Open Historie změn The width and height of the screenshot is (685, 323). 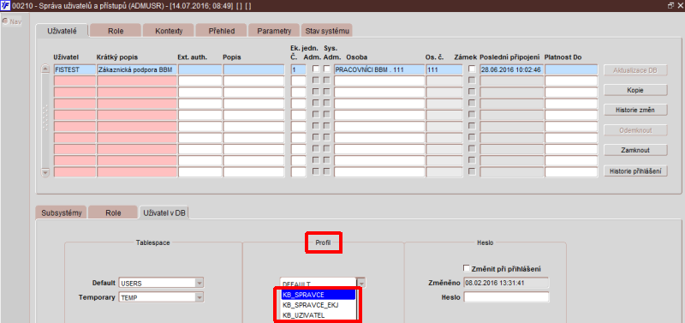[635, 111]
